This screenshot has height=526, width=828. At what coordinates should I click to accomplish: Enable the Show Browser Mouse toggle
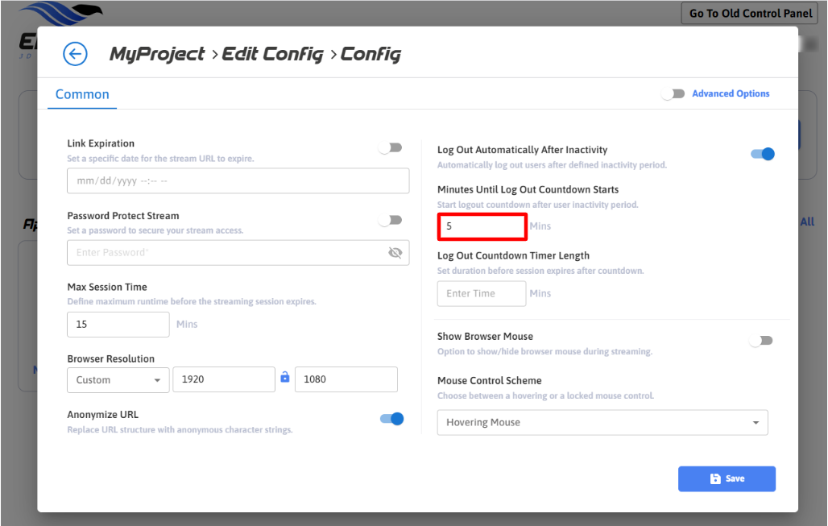click(x=761, y=341)
